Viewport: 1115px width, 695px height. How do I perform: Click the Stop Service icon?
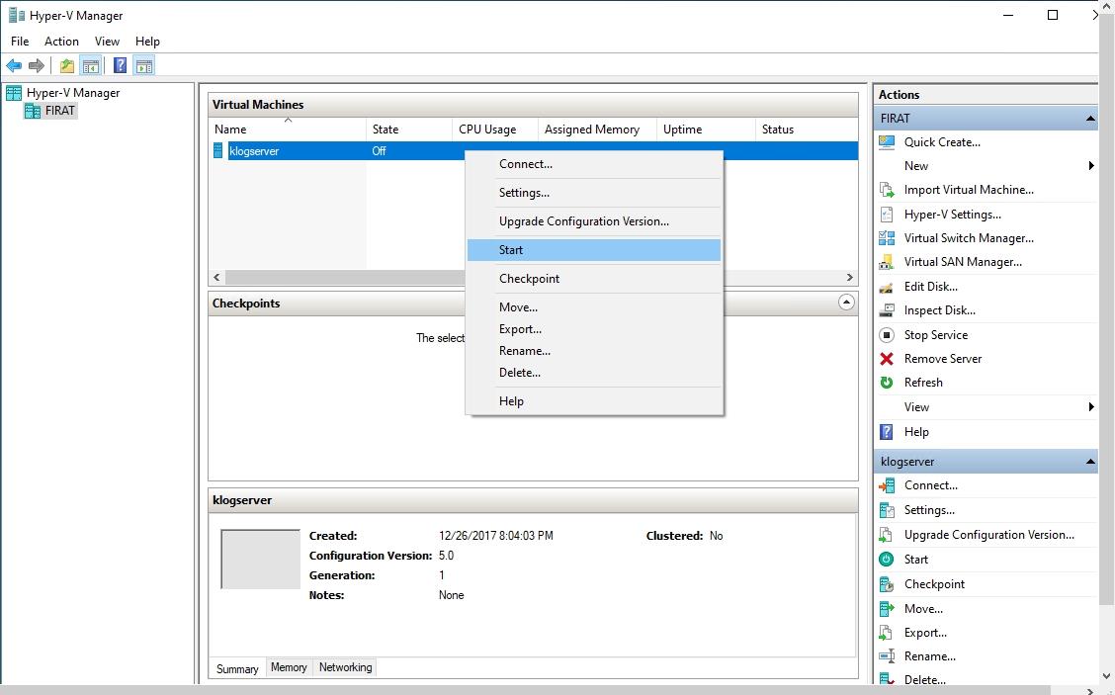887,335
